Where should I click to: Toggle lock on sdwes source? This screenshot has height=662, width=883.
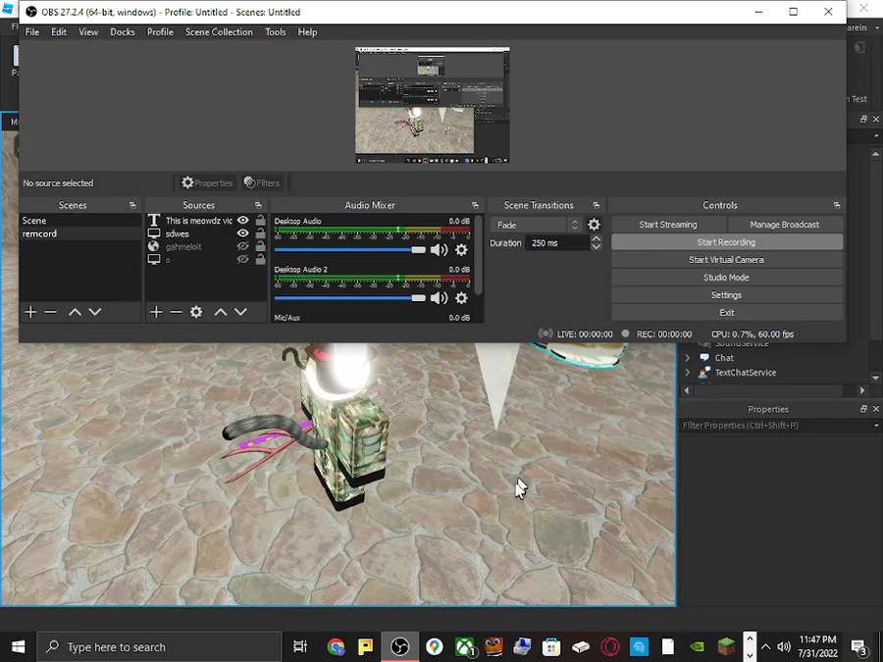[x=260, y=233]
